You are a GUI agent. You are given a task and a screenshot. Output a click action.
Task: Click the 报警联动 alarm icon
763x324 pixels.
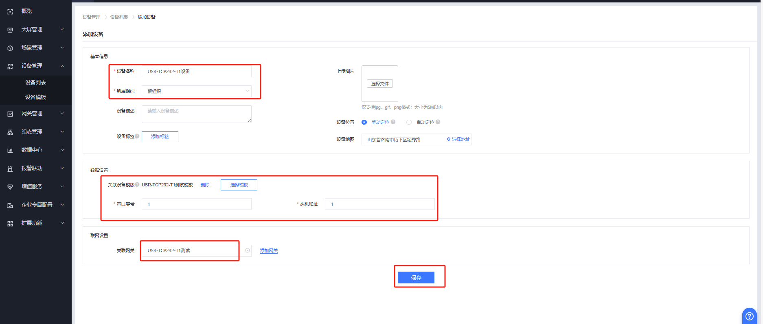click(10, 168)
